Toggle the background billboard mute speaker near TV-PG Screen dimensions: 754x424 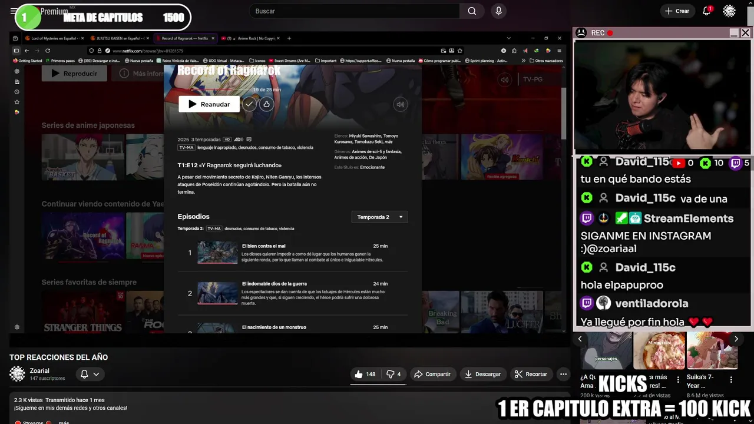pyautogui.click(x=504, y=79)
